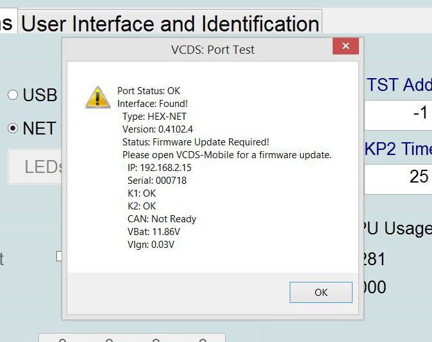Click the 'Port Status: OK' line
The height and width of the screenshot is (342, 432).
point(149,91)
